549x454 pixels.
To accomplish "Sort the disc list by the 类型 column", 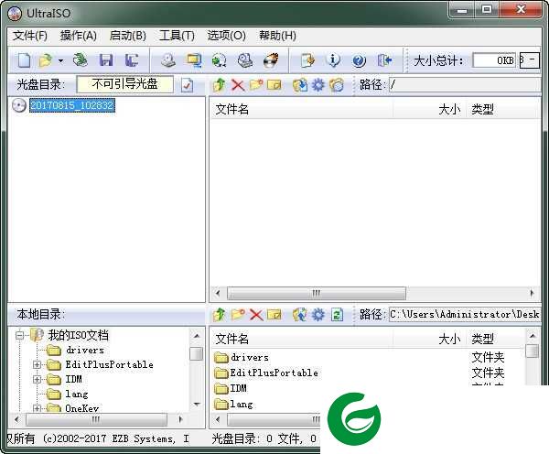I will (x=503, y=109).
